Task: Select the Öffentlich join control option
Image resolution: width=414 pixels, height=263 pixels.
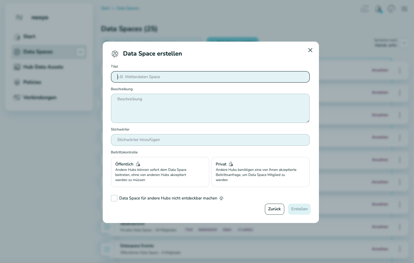Action: click(x=160, y=172)
